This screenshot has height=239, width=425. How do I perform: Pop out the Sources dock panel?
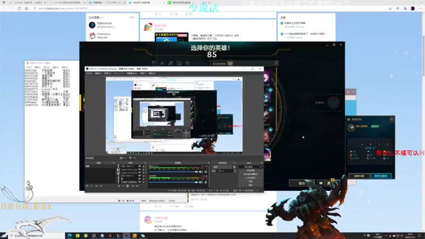pos(145,163)
